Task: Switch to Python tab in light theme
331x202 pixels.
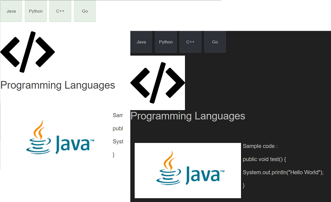Action: tap(35, 11)
